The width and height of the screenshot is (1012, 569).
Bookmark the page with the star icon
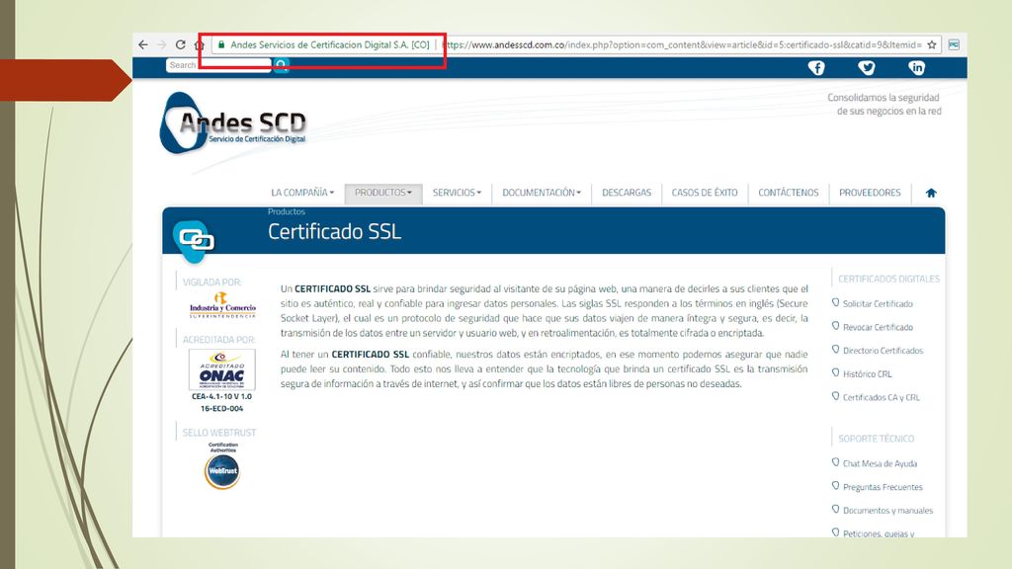pyautogui.click(x=932, y=44)
